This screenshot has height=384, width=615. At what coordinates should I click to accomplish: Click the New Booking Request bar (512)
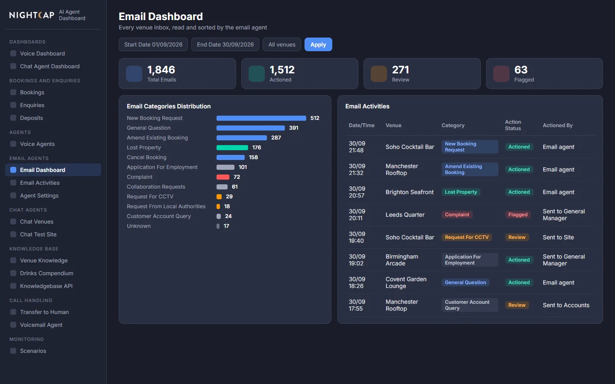click(261, 118)
